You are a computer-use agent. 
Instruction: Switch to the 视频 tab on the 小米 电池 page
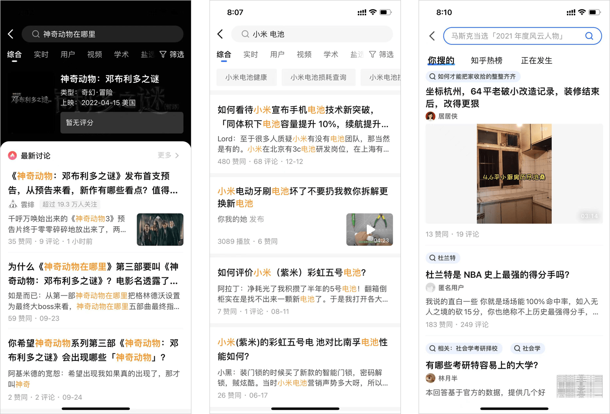click(x=304, y=54)
